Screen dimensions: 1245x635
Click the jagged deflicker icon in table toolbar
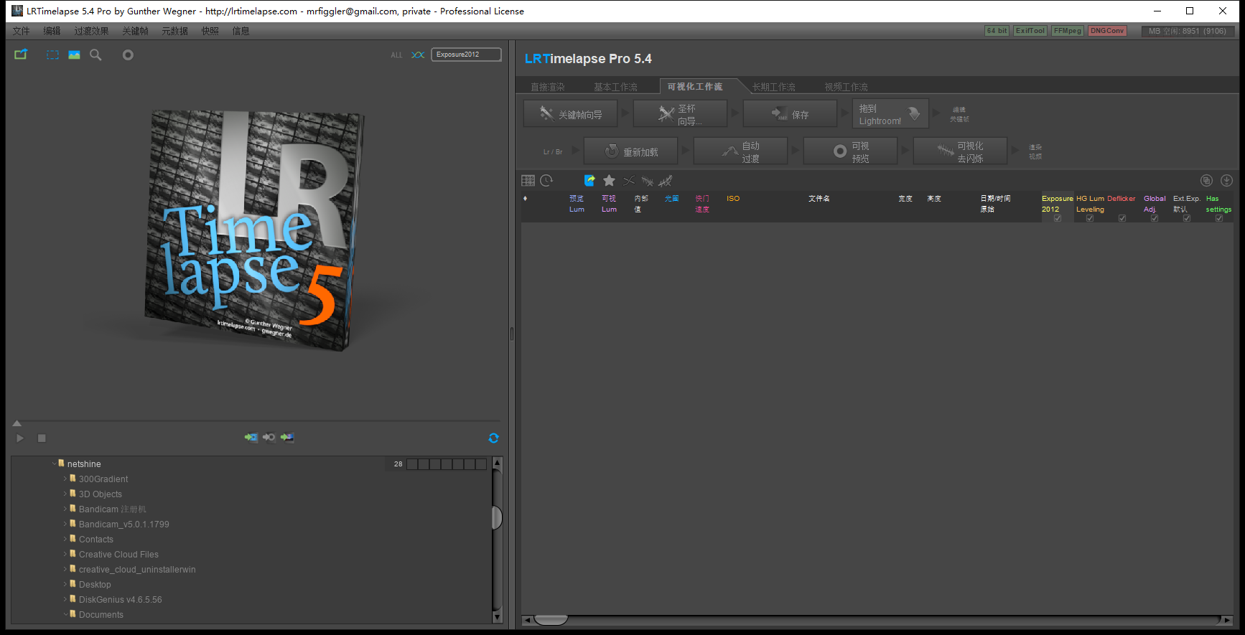click(x=648, y=181)
